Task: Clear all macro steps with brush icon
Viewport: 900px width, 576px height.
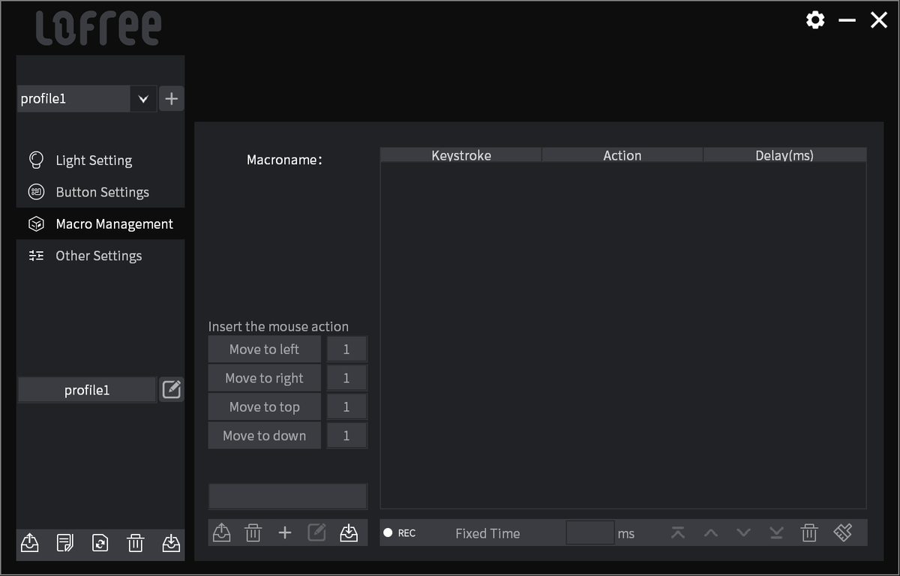Action: [x=842, y=533]
